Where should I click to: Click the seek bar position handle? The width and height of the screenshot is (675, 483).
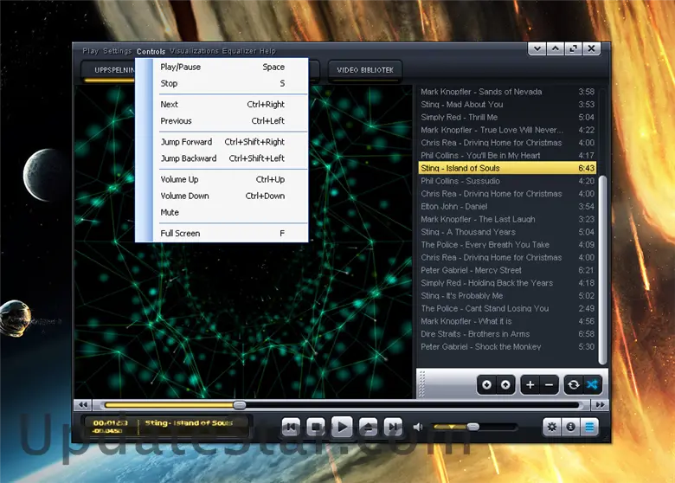coord(240,404)
